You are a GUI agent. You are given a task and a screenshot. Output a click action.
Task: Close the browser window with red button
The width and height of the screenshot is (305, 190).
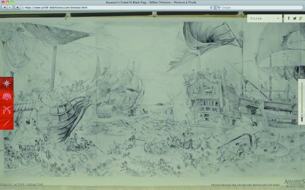(3, 3)
